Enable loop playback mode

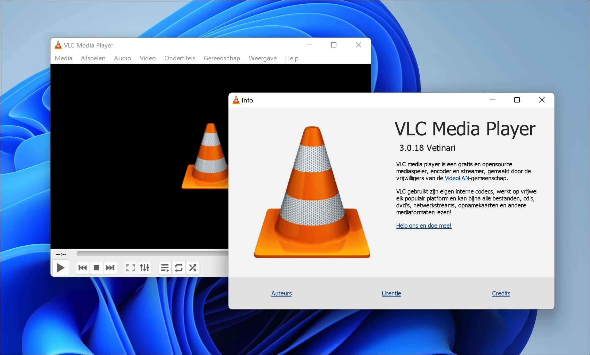pyautogui.click(x=178, y=267)
